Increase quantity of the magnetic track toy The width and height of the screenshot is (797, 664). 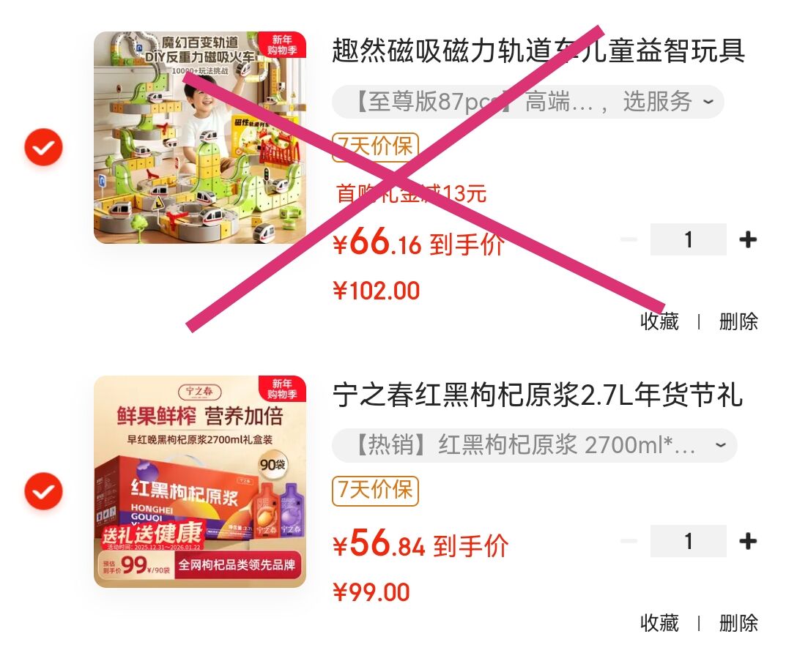[x=748, y=239]
